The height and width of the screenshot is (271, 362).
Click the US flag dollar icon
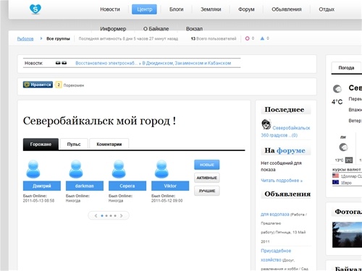pyautogui.click(x=335, y=176)
